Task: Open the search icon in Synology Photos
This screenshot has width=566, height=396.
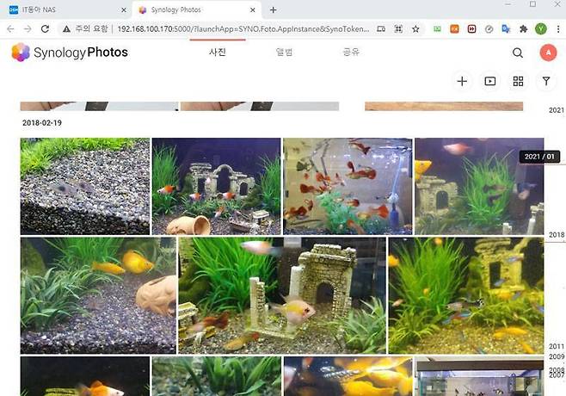Action: pyautogui.click(x=518, y=53)
